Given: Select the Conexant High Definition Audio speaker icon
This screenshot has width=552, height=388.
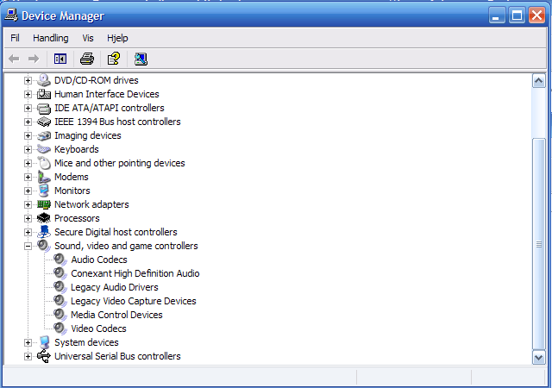Looking at the screenshot, I should (60, 273).
